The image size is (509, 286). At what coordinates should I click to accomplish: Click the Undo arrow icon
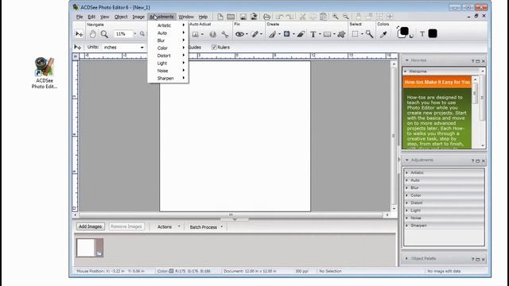coord(280,17)
